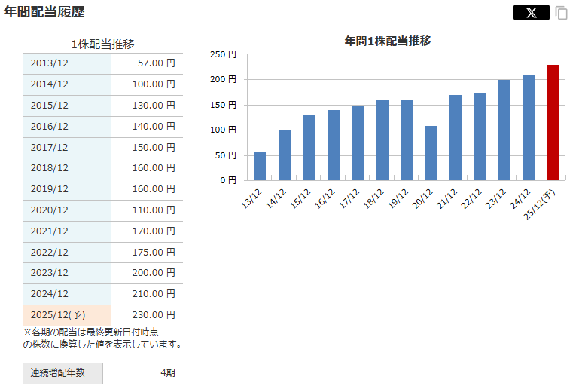Click the 年間1株配当推移 chart title
The height and width of the screenshot is (389, 579).
pyautogui.click(x=388, y=41)
